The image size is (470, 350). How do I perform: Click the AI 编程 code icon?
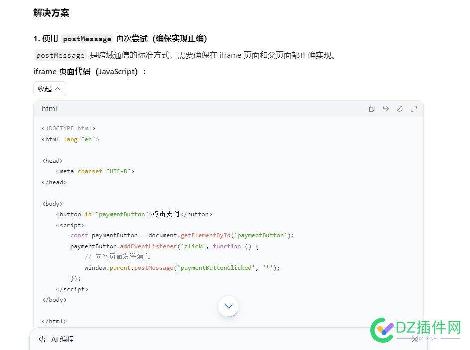[x=42, y=339]
